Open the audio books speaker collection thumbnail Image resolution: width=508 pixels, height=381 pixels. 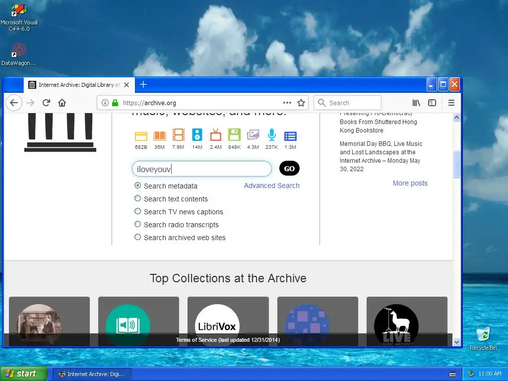[139, 321]
